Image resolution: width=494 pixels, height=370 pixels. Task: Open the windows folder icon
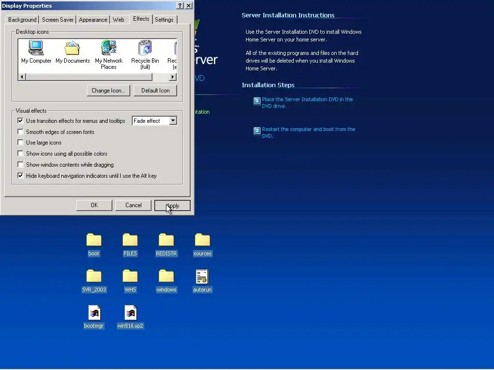(x=166, y=281)
